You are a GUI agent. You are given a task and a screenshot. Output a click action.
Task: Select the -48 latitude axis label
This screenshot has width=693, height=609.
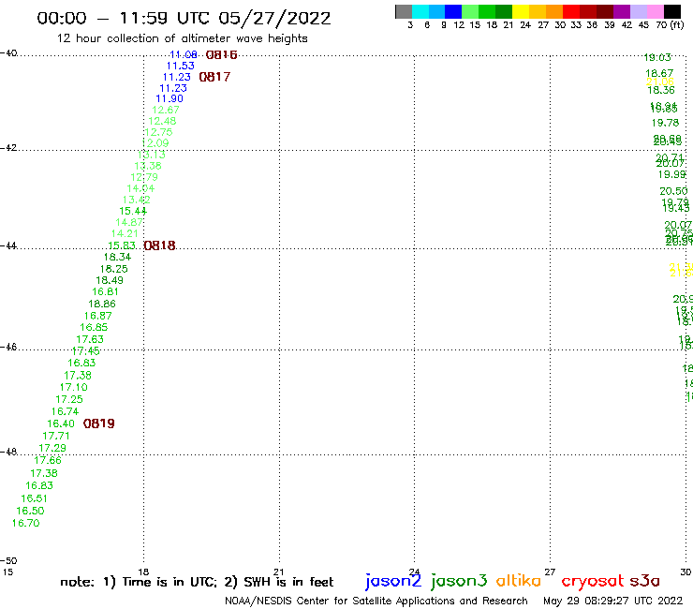point(8,452)
